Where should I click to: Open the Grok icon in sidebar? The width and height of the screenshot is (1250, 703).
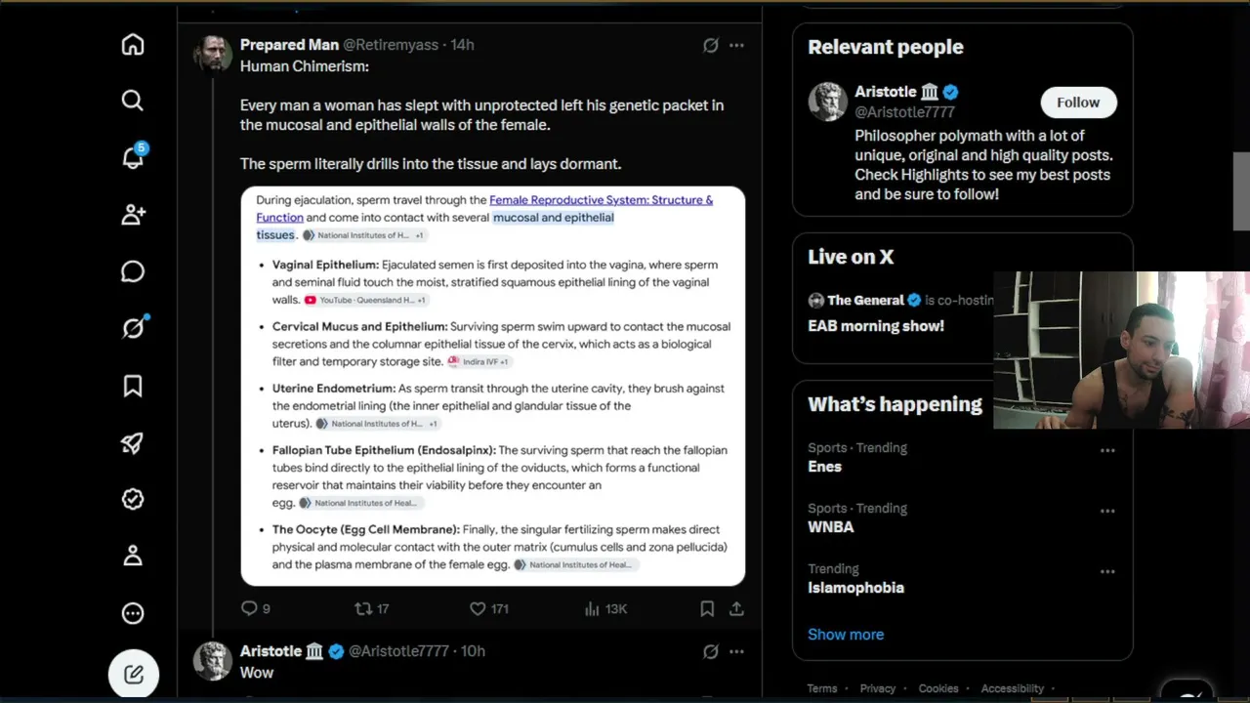tap(133, 328)
